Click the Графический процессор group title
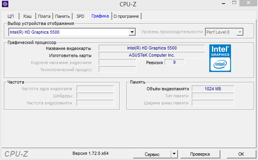 pyautogui.click(x=32, y=43)
